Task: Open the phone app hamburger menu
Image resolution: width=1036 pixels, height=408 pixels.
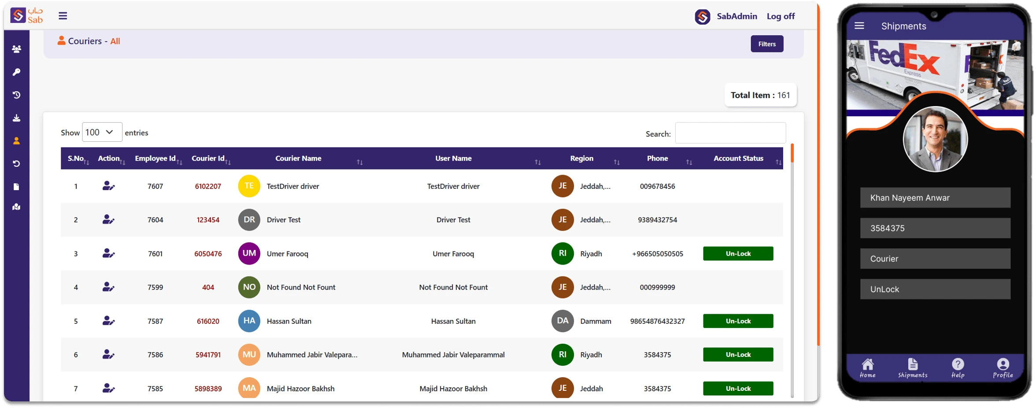Action: coord(859,26)
